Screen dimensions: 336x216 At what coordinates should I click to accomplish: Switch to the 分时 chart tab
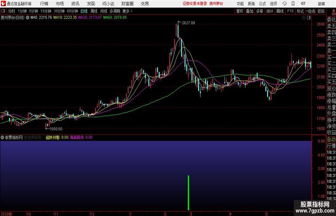12,11
